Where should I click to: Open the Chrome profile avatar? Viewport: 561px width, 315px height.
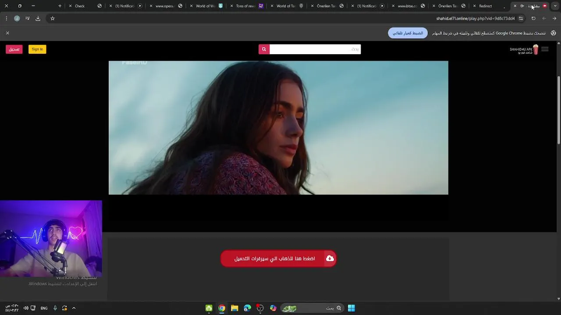(x=17, y=18)
